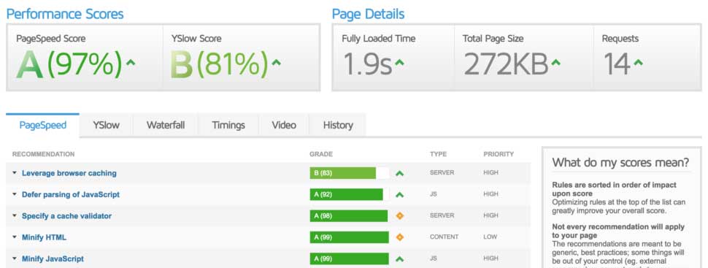Click the Minify HTML A (99) grade bar
This screenshot has height=268, width=708.
(349, 237)
